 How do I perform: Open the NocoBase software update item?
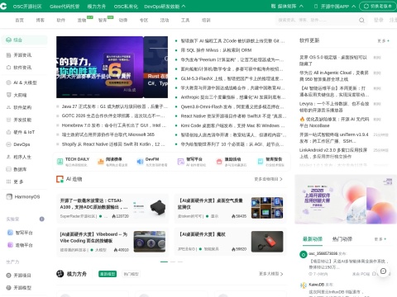point(334,122)
